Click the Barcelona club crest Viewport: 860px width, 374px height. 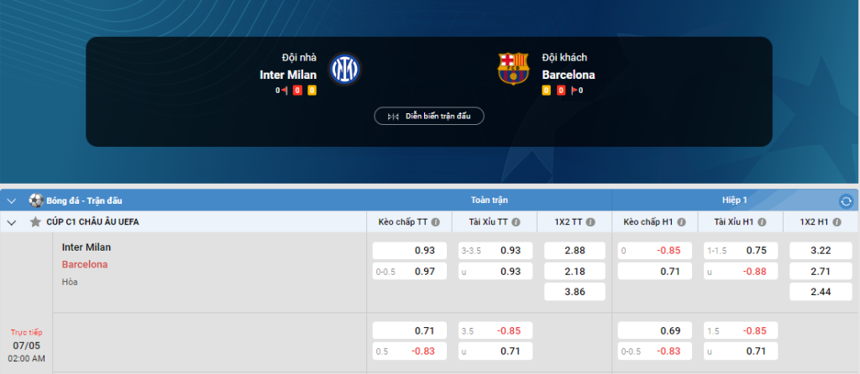pos(513,69)
